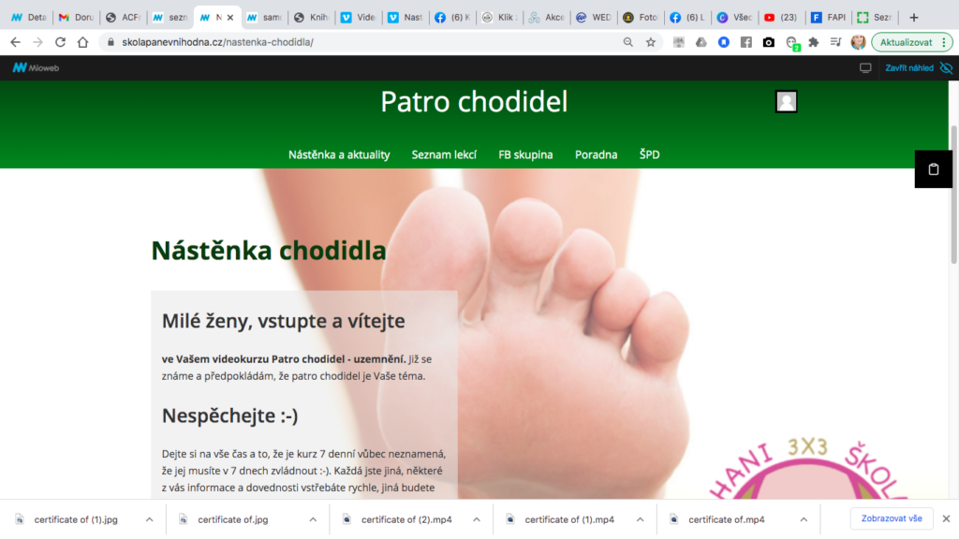This screenshot has width=959, height=539.
Task: Open the Seznam lekcí menu item
Action: point(444,154)
